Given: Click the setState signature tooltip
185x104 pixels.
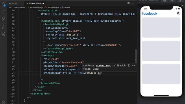Looking at the screenshot, I should [x=109, y=67].
